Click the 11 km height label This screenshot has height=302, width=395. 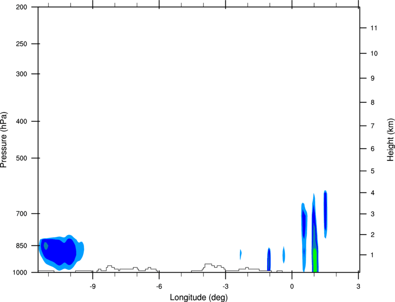pyautogui.click(x=374, y=28)
